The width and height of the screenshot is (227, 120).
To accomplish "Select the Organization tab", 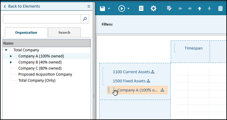I will tap(26, 33).
